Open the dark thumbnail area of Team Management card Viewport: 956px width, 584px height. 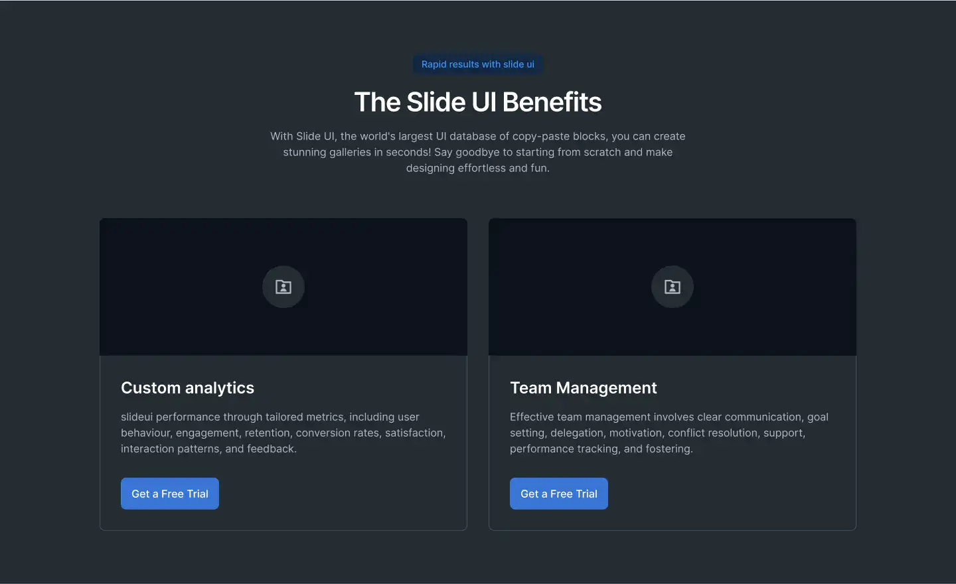(x=673, y=287)
